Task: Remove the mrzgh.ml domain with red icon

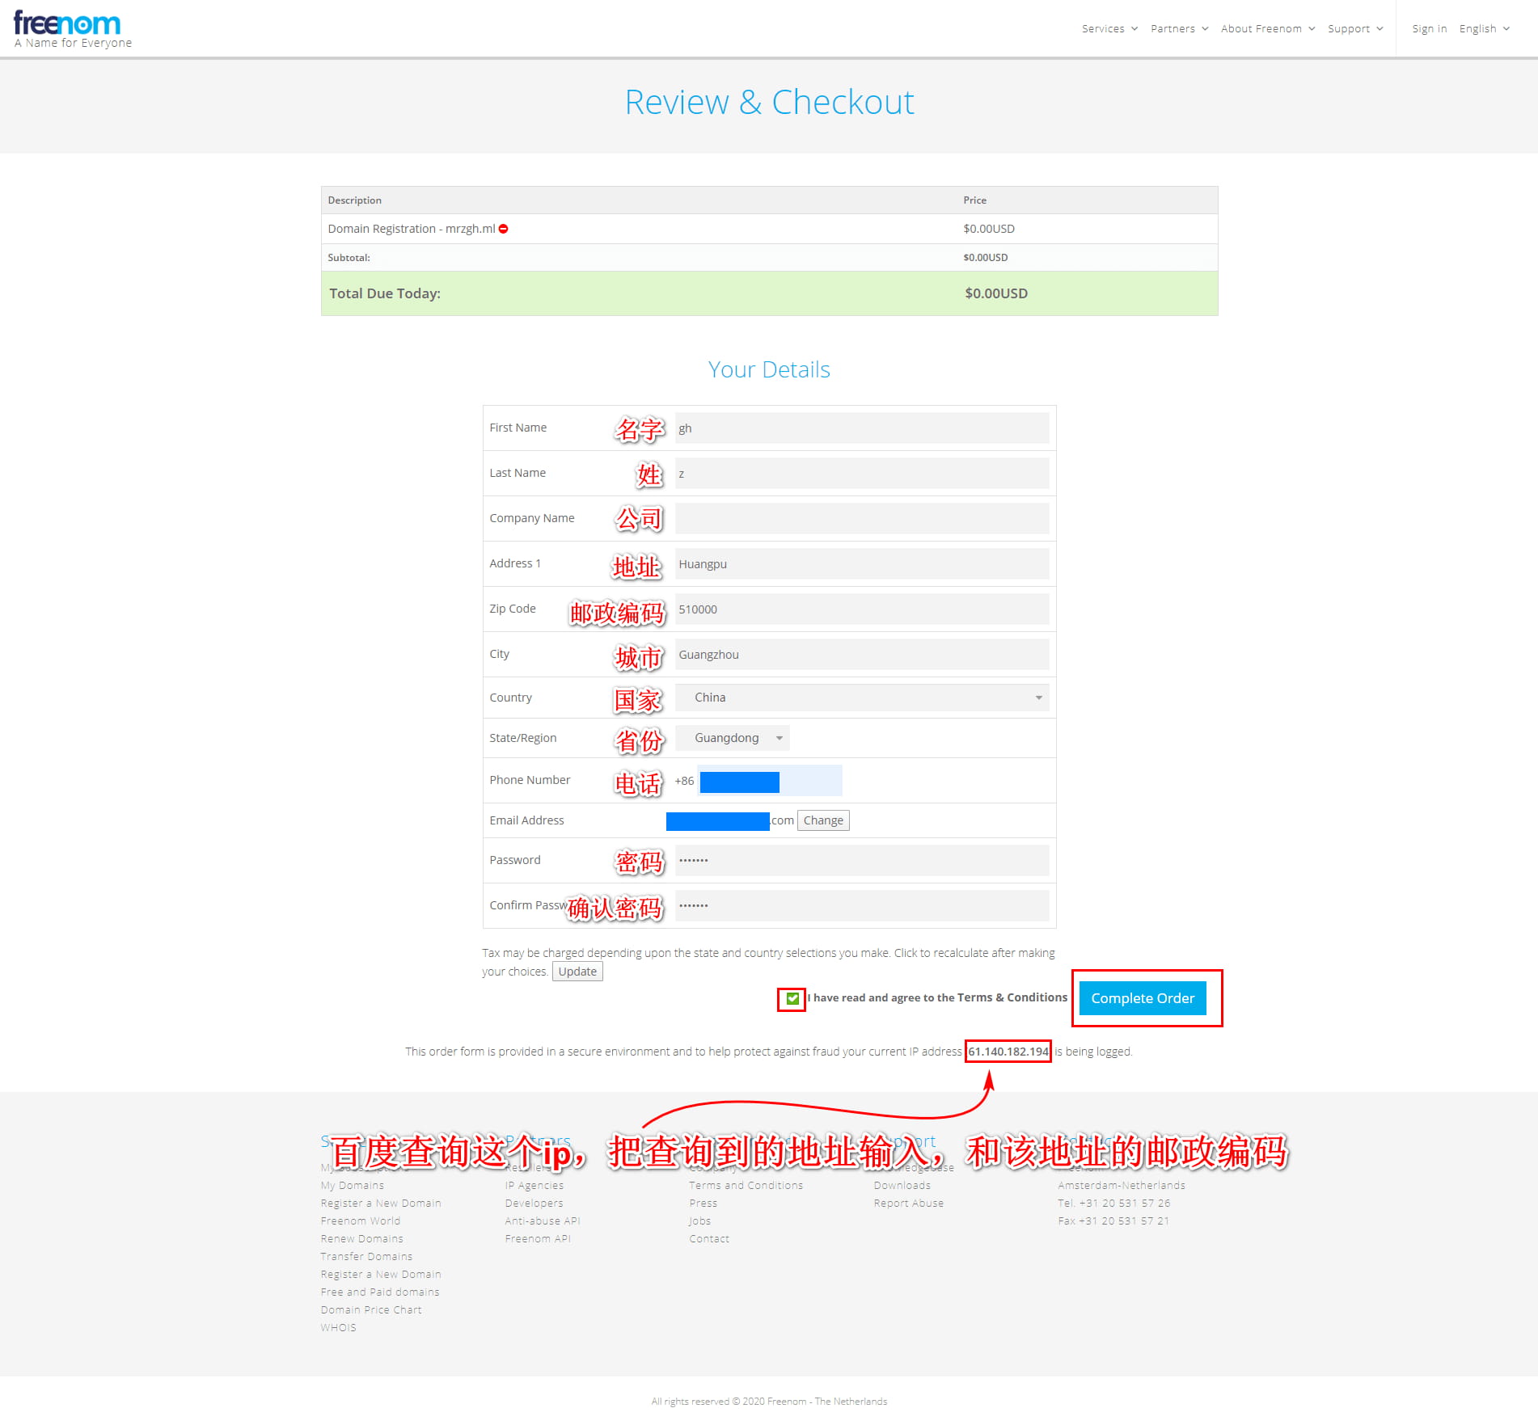Action: tap(503, 230)
